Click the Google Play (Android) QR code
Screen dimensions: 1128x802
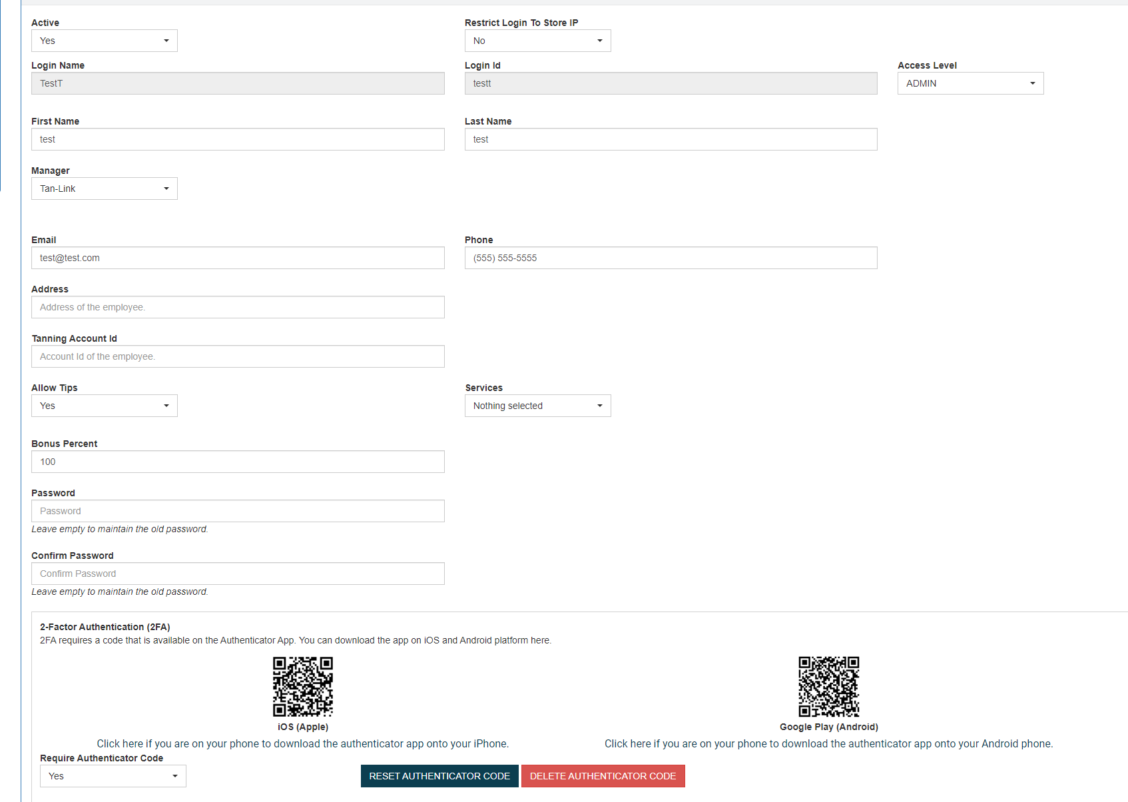pyautogui.click(x=829, y=687)
